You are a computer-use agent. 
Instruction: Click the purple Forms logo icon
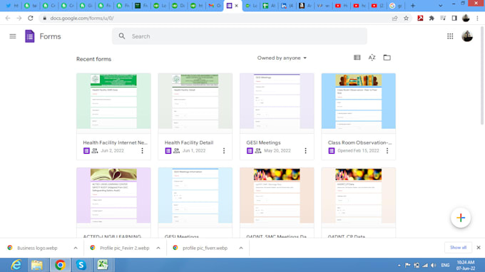[30, 36]
